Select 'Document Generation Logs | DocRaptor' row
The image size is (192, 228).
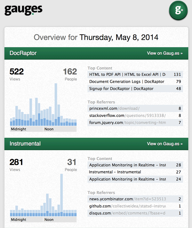tap(135, 82)
